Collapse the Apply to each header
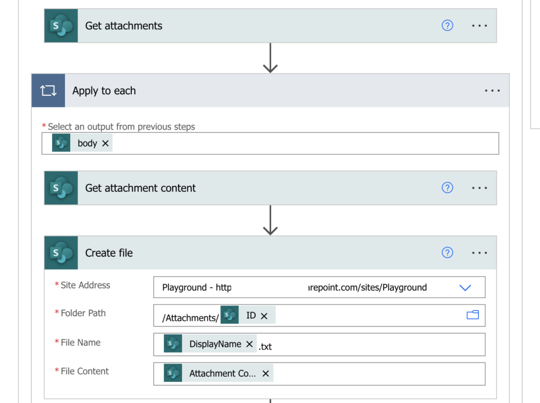This screenshot has height=403, width=540. pyautogui.click(x=271, y=91)
